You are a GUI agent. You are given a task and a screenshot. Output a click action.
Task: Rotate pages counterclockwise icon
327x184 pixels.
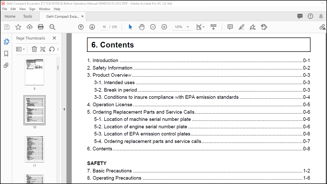pyautogui.click(x=52, y=49)
